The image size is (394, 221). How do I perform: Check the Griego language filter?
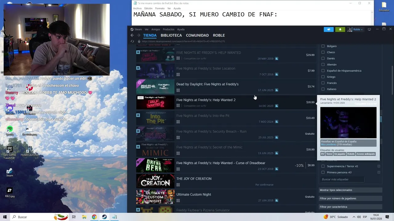point(323,77)
